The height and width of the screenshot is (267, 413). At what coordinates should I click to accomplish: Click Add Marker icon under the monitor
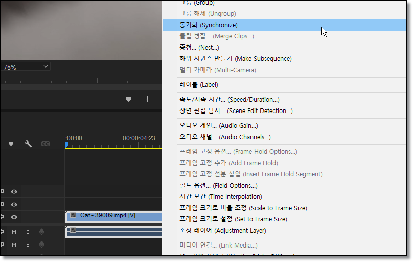click(128, 99)
